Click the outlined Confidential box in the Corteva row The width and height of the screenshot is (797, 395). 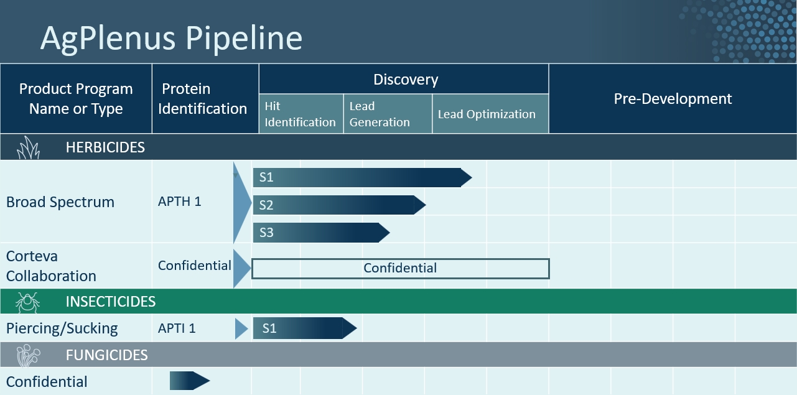tap(400, 268)
